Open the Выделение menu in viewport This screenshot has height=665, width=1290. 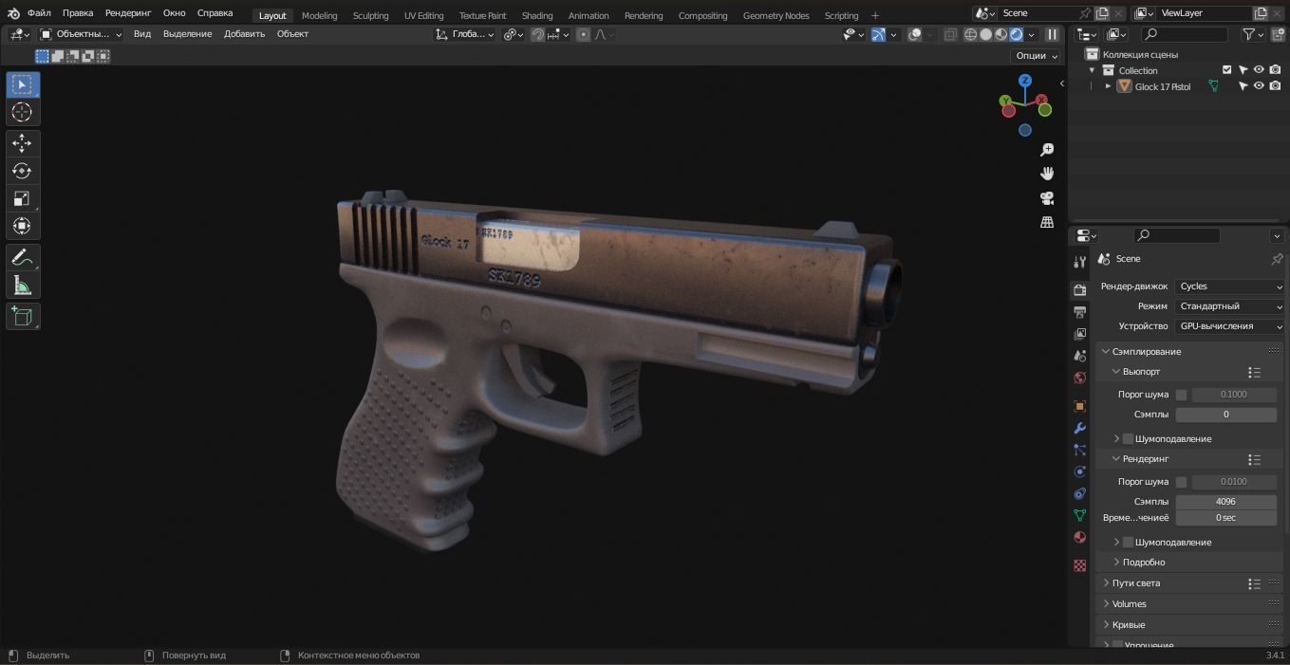click(187, 34)
